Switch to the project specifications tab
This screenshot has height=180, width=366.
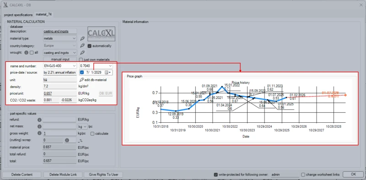[x=18, y=15]
